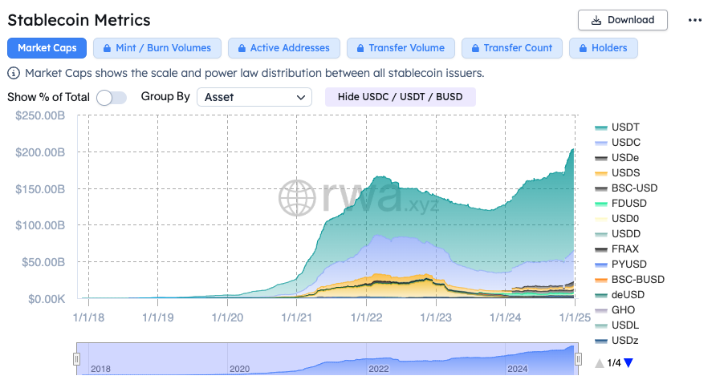The image size is (720, 392).
Task: Click the lock icon on Holders tab
Action: 583,48
